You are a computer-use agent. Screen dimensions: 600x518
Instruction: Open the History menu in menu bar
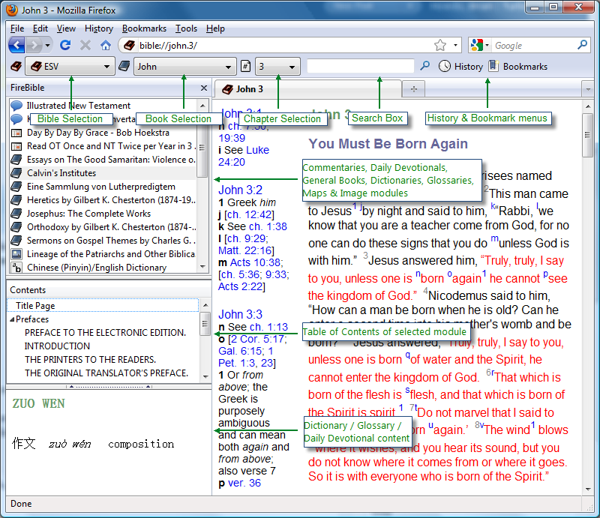(99, 28)
